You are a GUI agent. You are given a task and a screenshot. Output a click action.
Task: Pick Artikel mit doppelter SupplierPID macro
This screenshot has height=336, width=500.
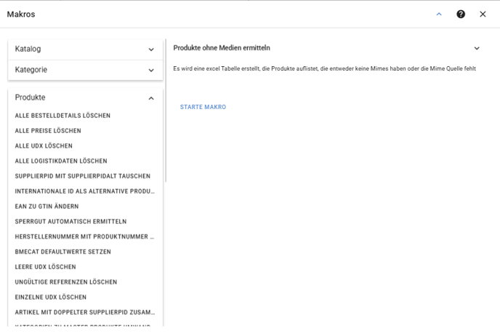pyautogui.click(x=85, y=312)
